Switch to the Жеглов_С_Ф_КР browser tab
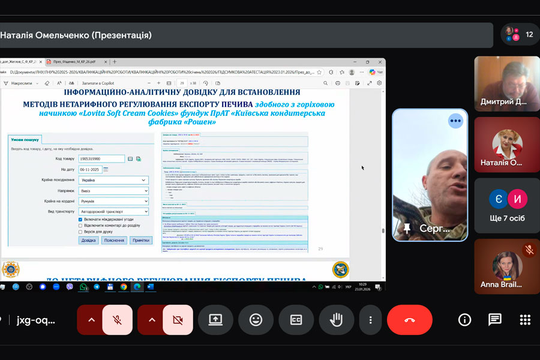 click(19, 62)
